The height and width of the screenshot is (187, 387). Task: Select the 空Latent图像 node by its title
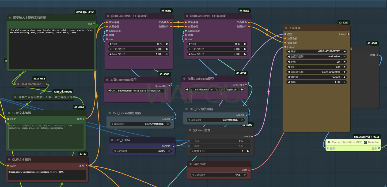point(202,130)
